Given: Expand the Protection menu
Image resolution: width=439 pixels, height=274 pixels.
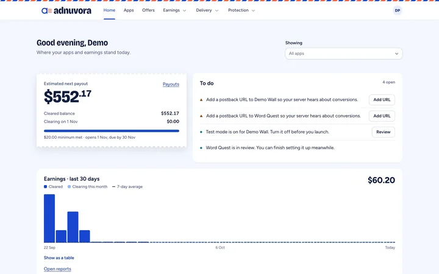Looking at the screenshot, I should pos(241,10).
